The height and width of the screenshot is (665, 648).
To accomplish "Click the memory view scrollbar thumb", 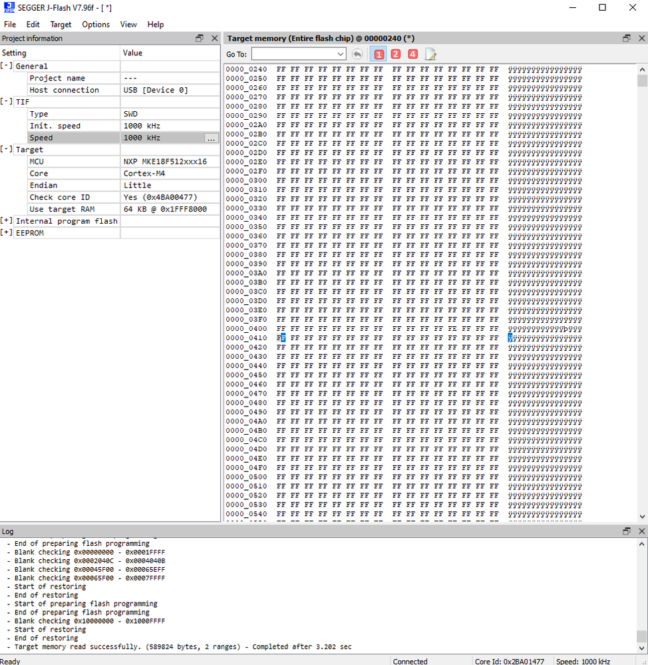I will pos(642,81).
